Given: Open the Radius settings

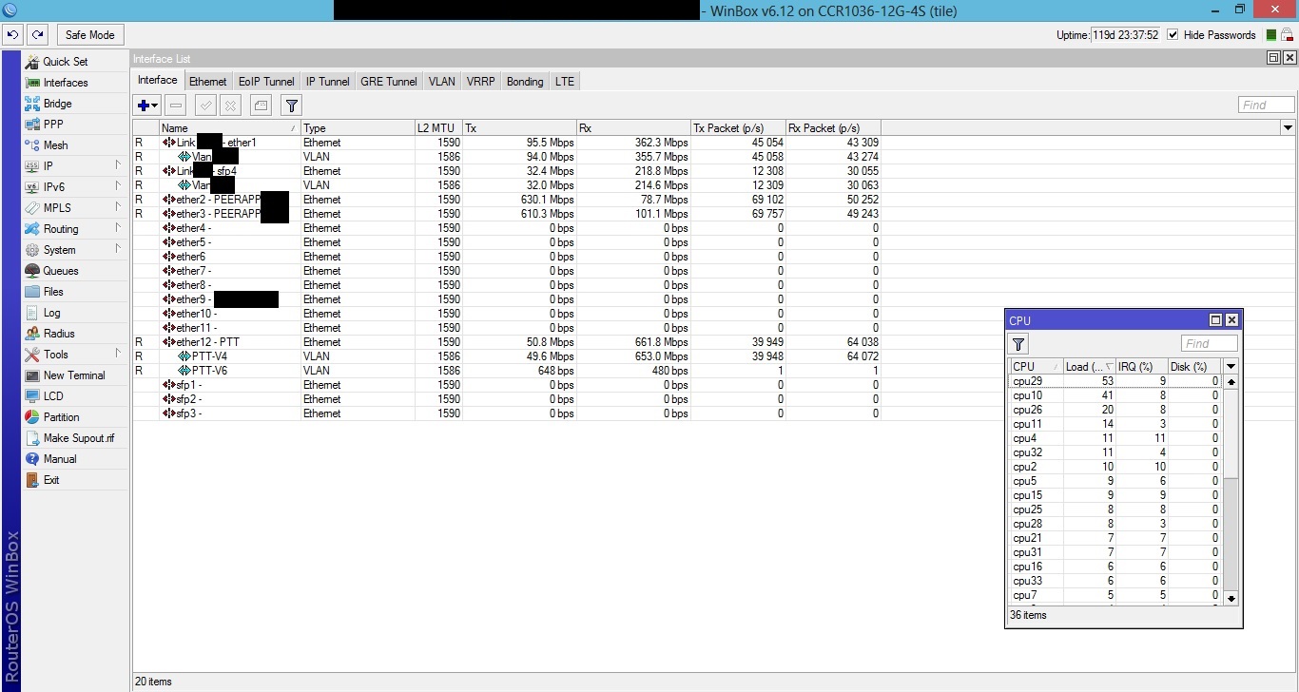Looking at the screenshot, I should pyautogui.click(x=59, y=334).
